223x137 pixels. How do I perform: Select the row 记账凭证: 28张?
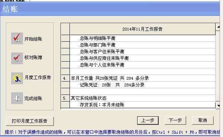[x=142, y=85]
